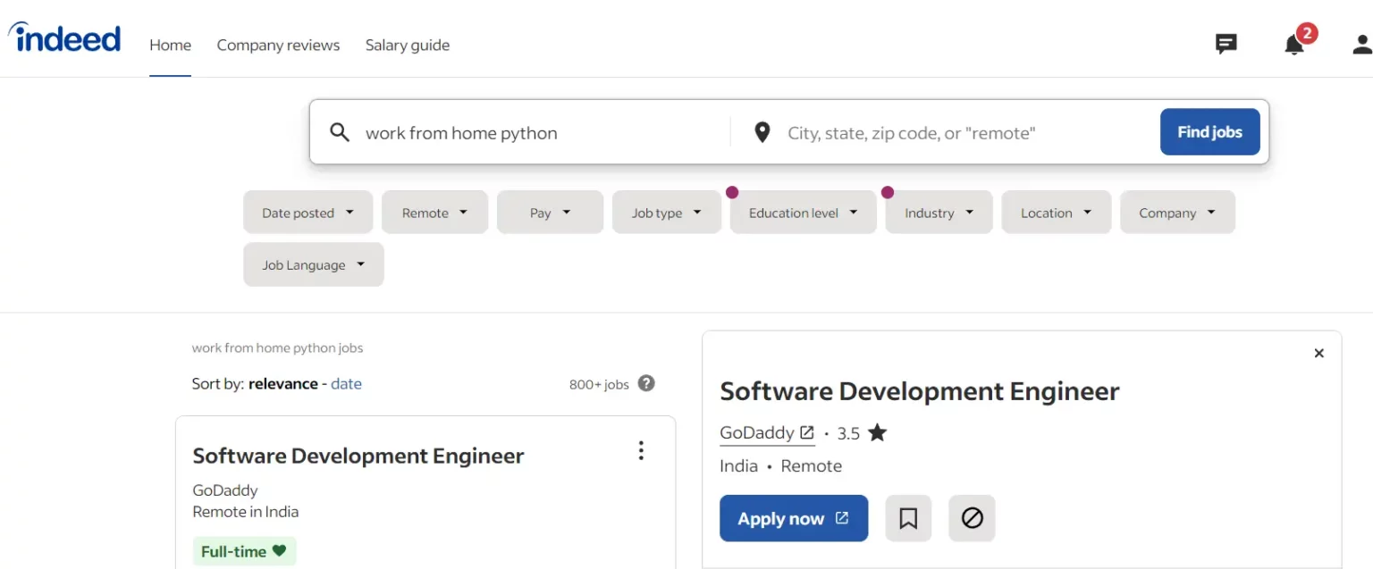Click the not interested circle-slash icon
Screen dimensions: 1373x569
pos(972,518)
